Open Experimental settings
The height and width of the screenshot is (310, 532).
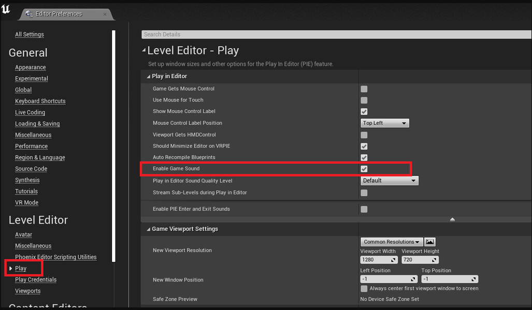(x=32, y=78)
